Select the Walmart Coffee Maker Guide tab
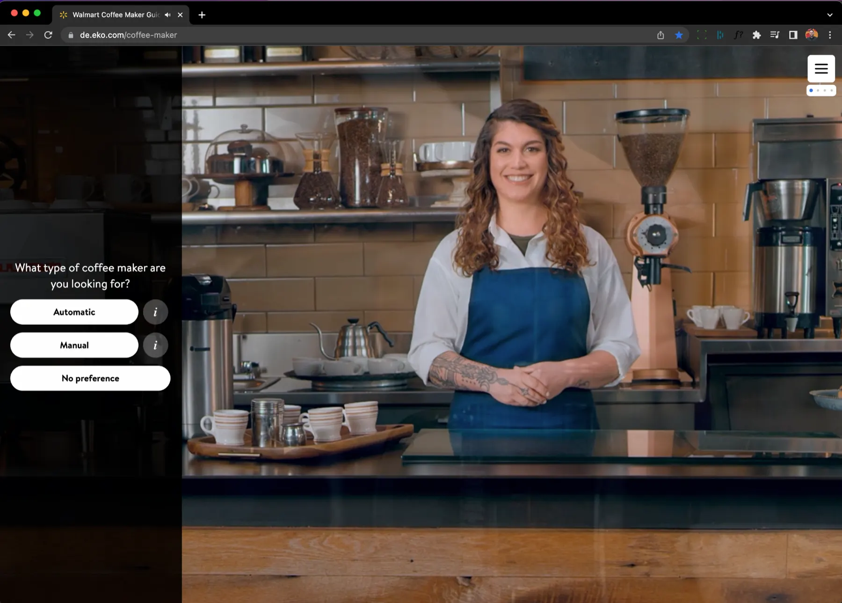 pos(121,15)
